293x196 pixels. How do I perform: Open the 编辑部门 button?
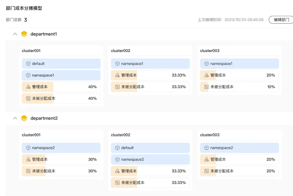281,20
